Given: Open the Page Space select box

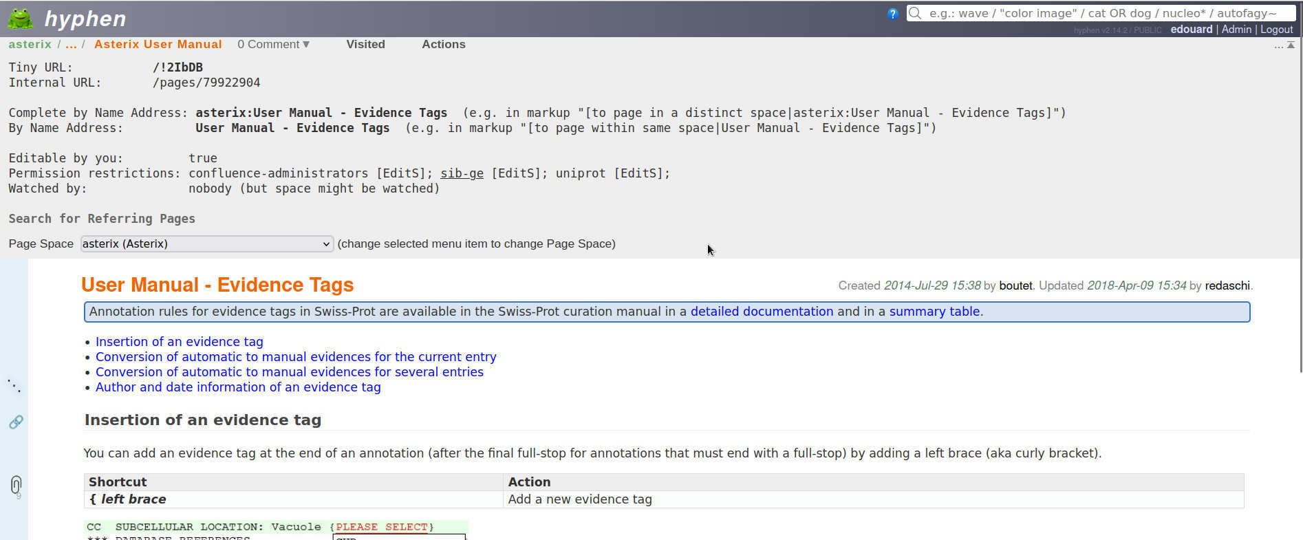Looking at the screenshot, I should point(207,244).
